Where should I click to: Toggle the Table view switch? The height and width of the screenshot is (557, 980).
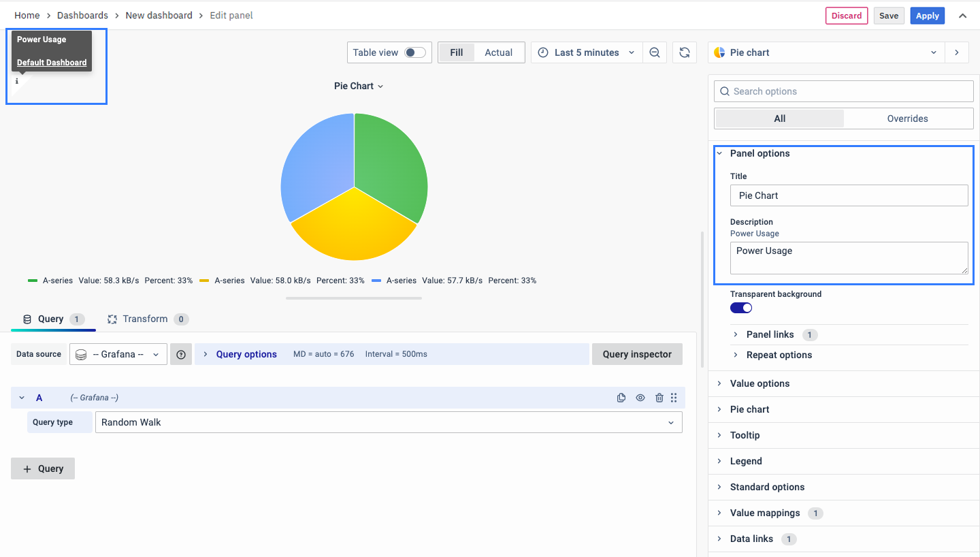click(414, 52)
